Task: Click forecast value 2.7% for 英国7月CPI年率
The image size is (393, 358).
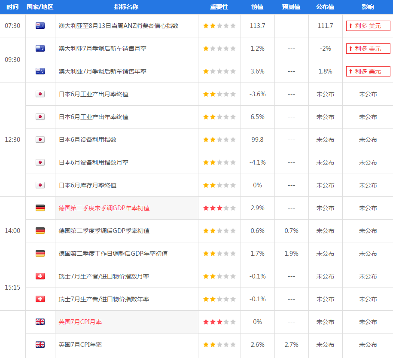Action: [291, 345]
